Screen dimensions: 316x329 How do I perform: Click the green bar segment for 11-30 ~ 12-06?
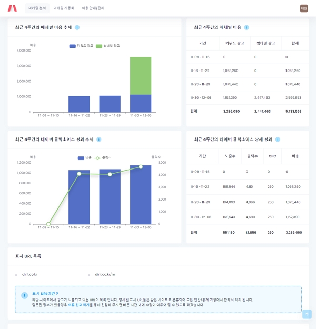(x=141, y=75)
